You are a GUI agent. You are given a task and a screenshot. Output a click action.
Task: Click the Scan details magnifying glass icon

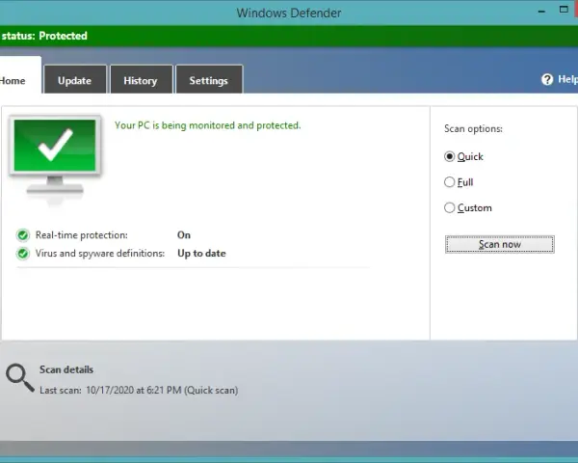[x=20, y=378]
